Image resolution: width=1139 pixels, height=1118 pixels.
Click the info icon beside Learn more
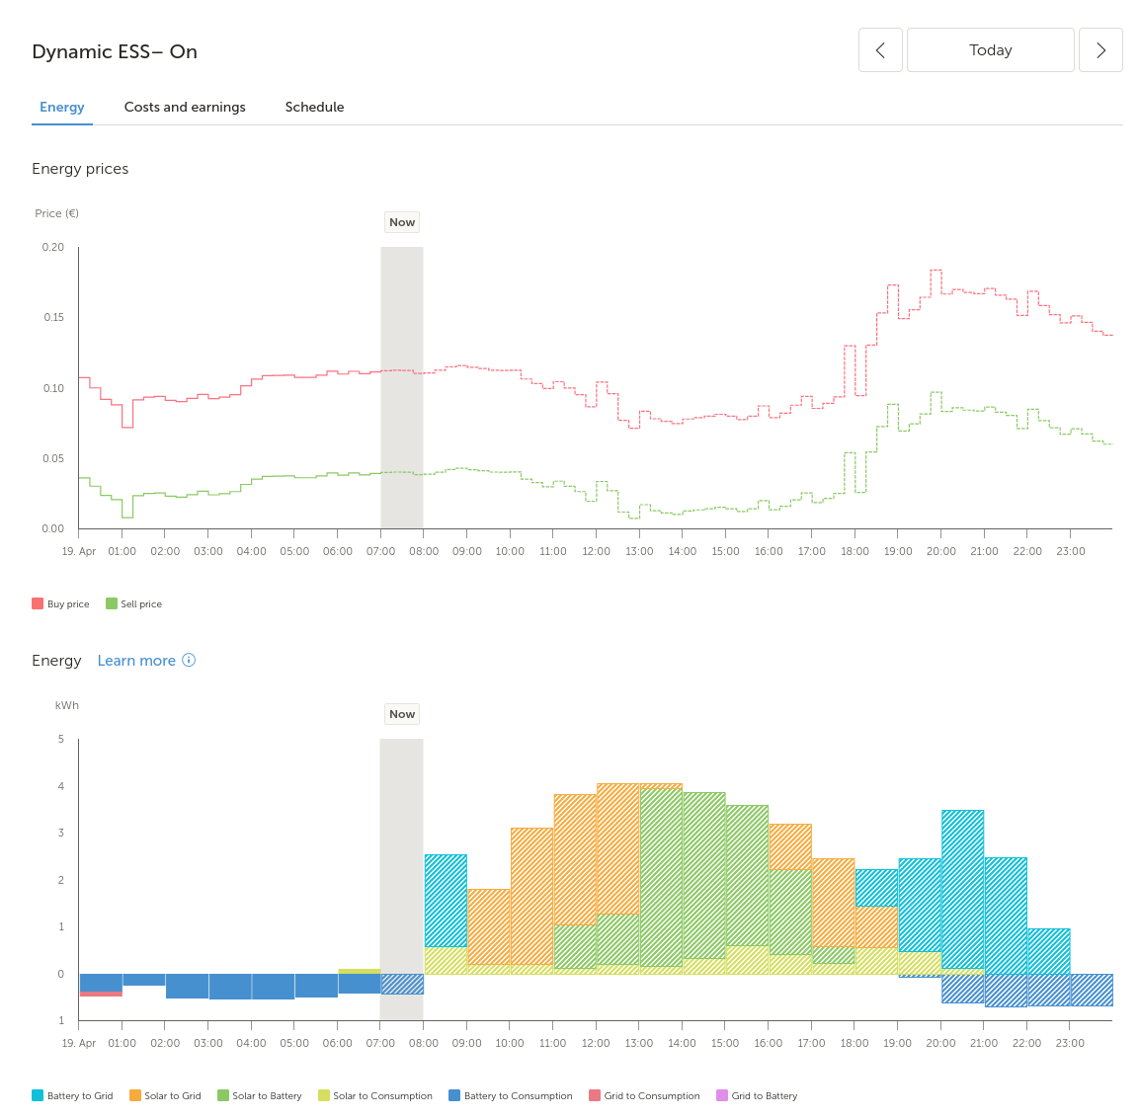(189, 661)
